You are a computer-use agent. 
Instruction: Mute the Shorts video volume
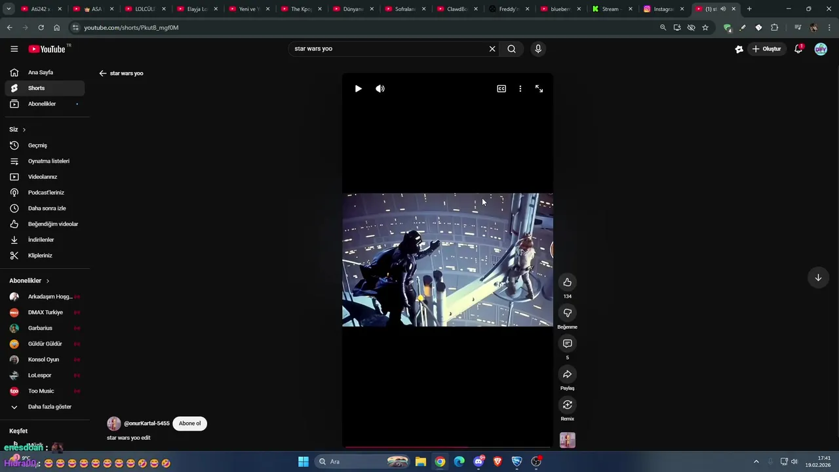tap(380, 88)
